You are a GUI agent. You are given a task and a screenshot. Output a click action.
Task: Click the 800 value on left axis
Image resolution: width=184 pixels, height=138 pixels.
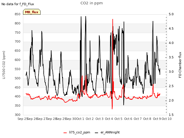[18, 24]
